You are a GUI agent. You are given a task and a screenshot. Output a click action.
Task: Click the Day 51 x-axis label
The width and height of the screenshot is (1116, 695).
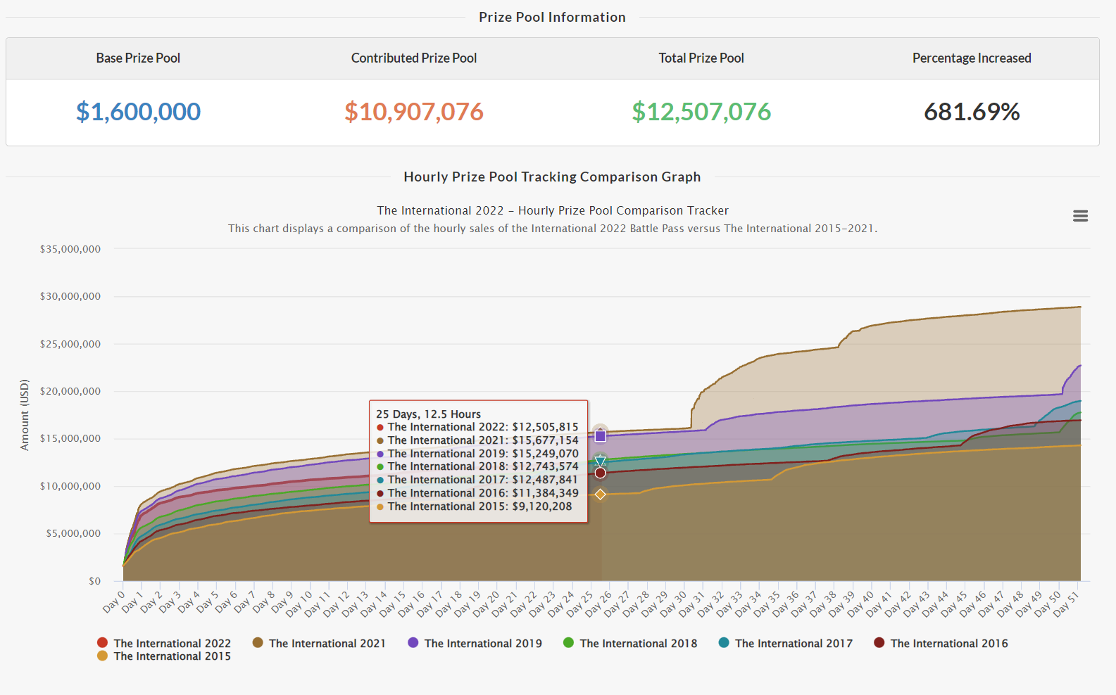point(1066,604)
